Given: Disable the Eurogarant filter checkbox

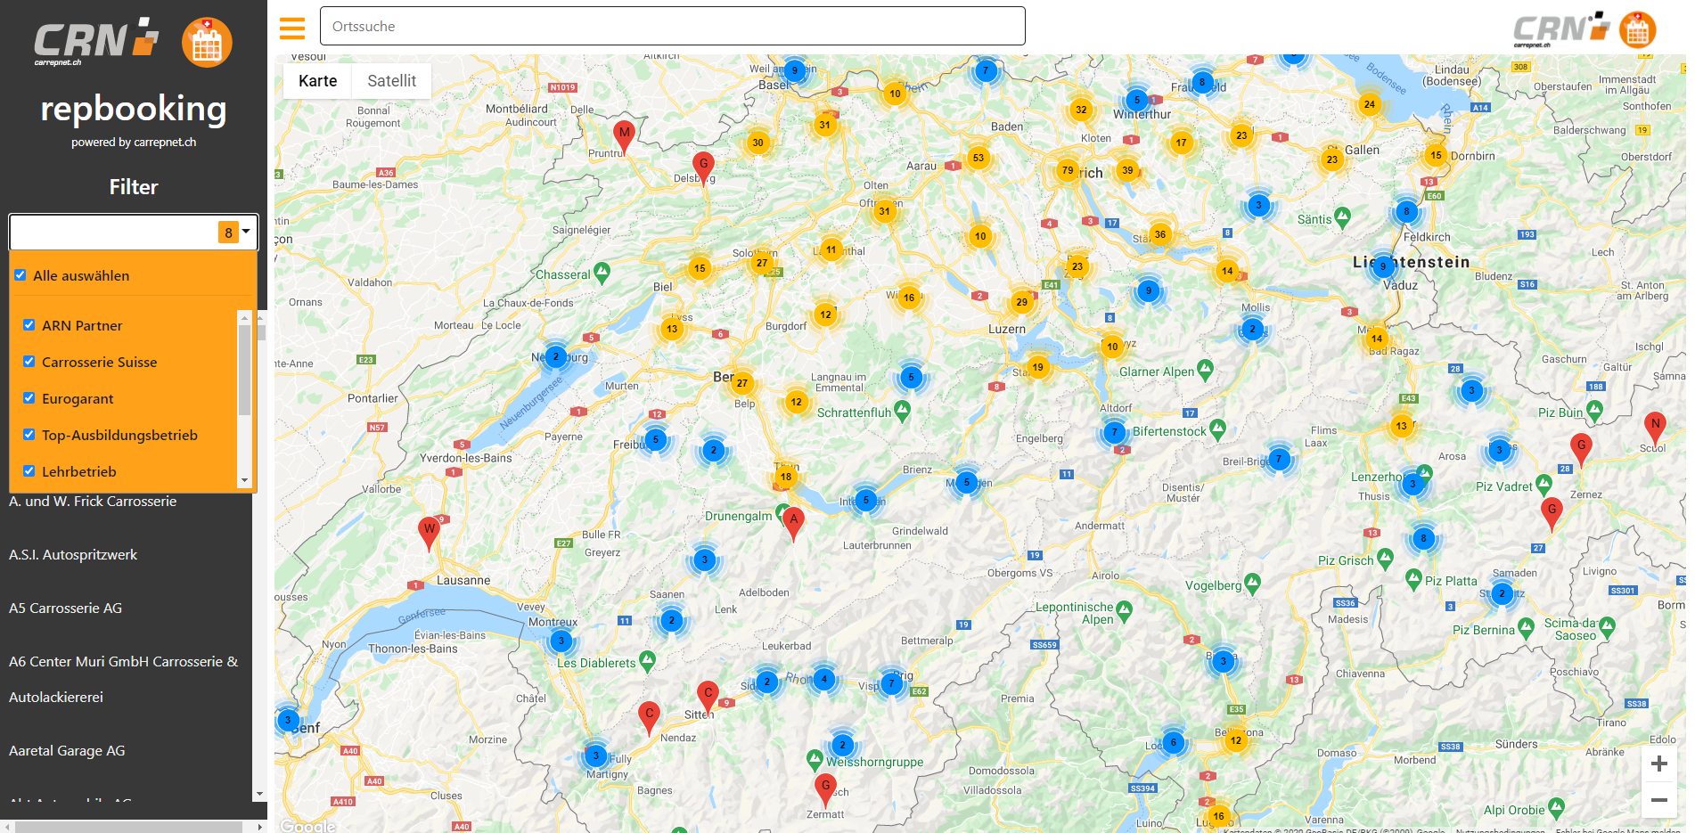Looking at the screenshot, I should click(29, 398).
